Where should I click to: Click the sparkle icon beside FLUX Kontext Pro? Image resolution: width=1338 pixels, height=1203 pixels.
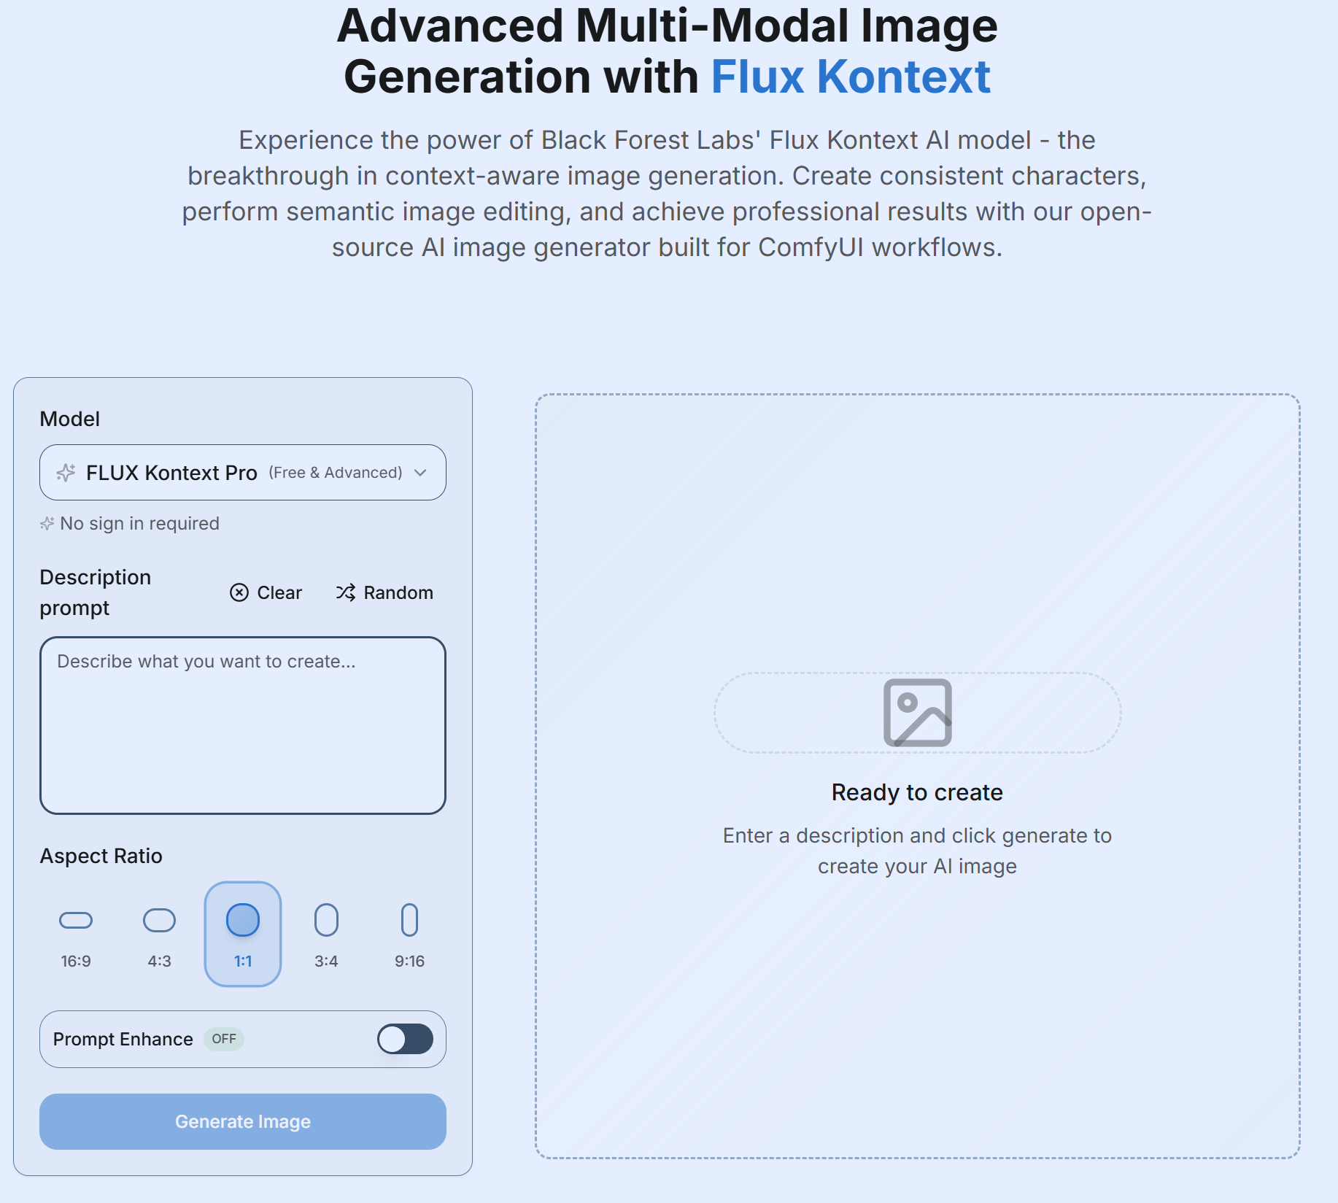pyautogui.click(x=66, y=473)
